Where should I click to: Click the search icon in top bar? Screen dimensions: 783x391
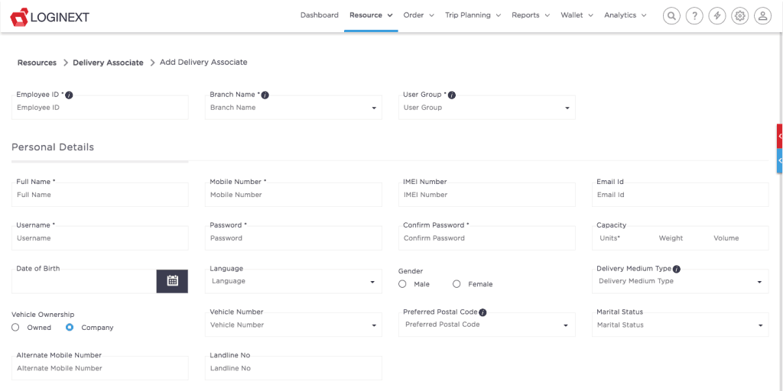671,15
